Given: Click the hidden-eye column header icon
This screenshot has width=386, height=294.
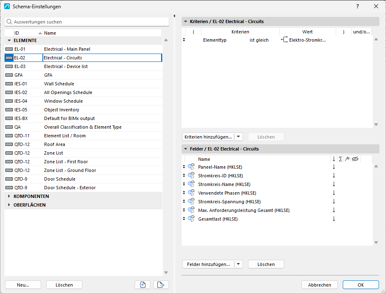Looking at the screenshot, I should [355, 159].
